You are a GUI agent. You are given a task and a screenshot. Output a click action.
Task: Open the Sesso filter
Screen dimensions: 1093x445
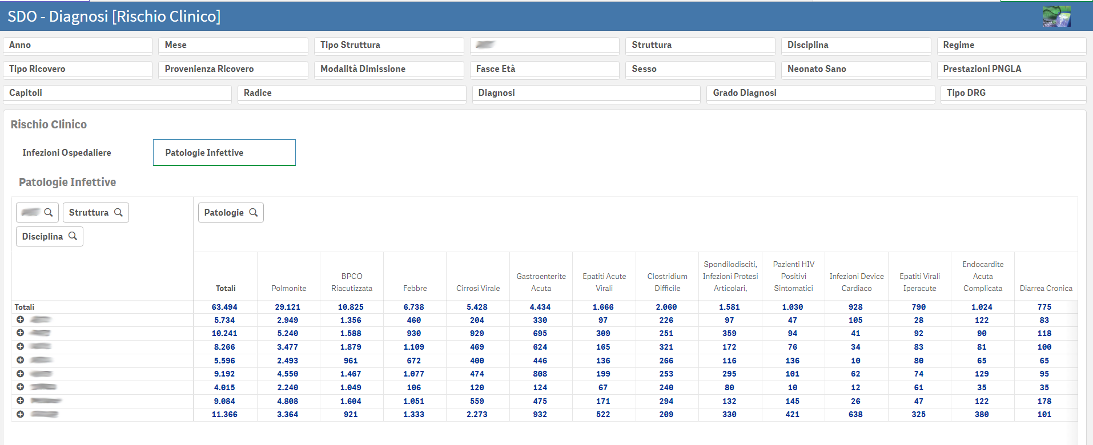click(700, 69)
